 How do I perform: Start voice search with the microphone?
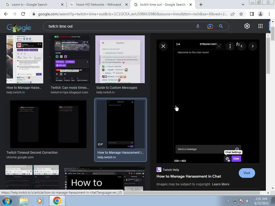(198, 26)
